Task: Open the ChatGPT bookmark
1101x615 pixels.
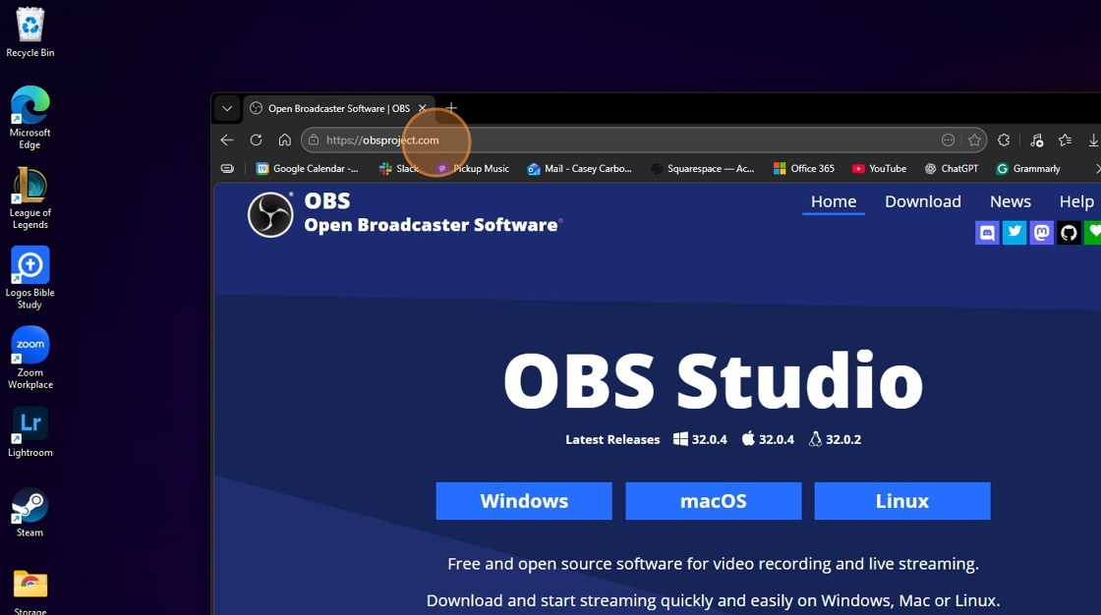Action: (952, 169)
